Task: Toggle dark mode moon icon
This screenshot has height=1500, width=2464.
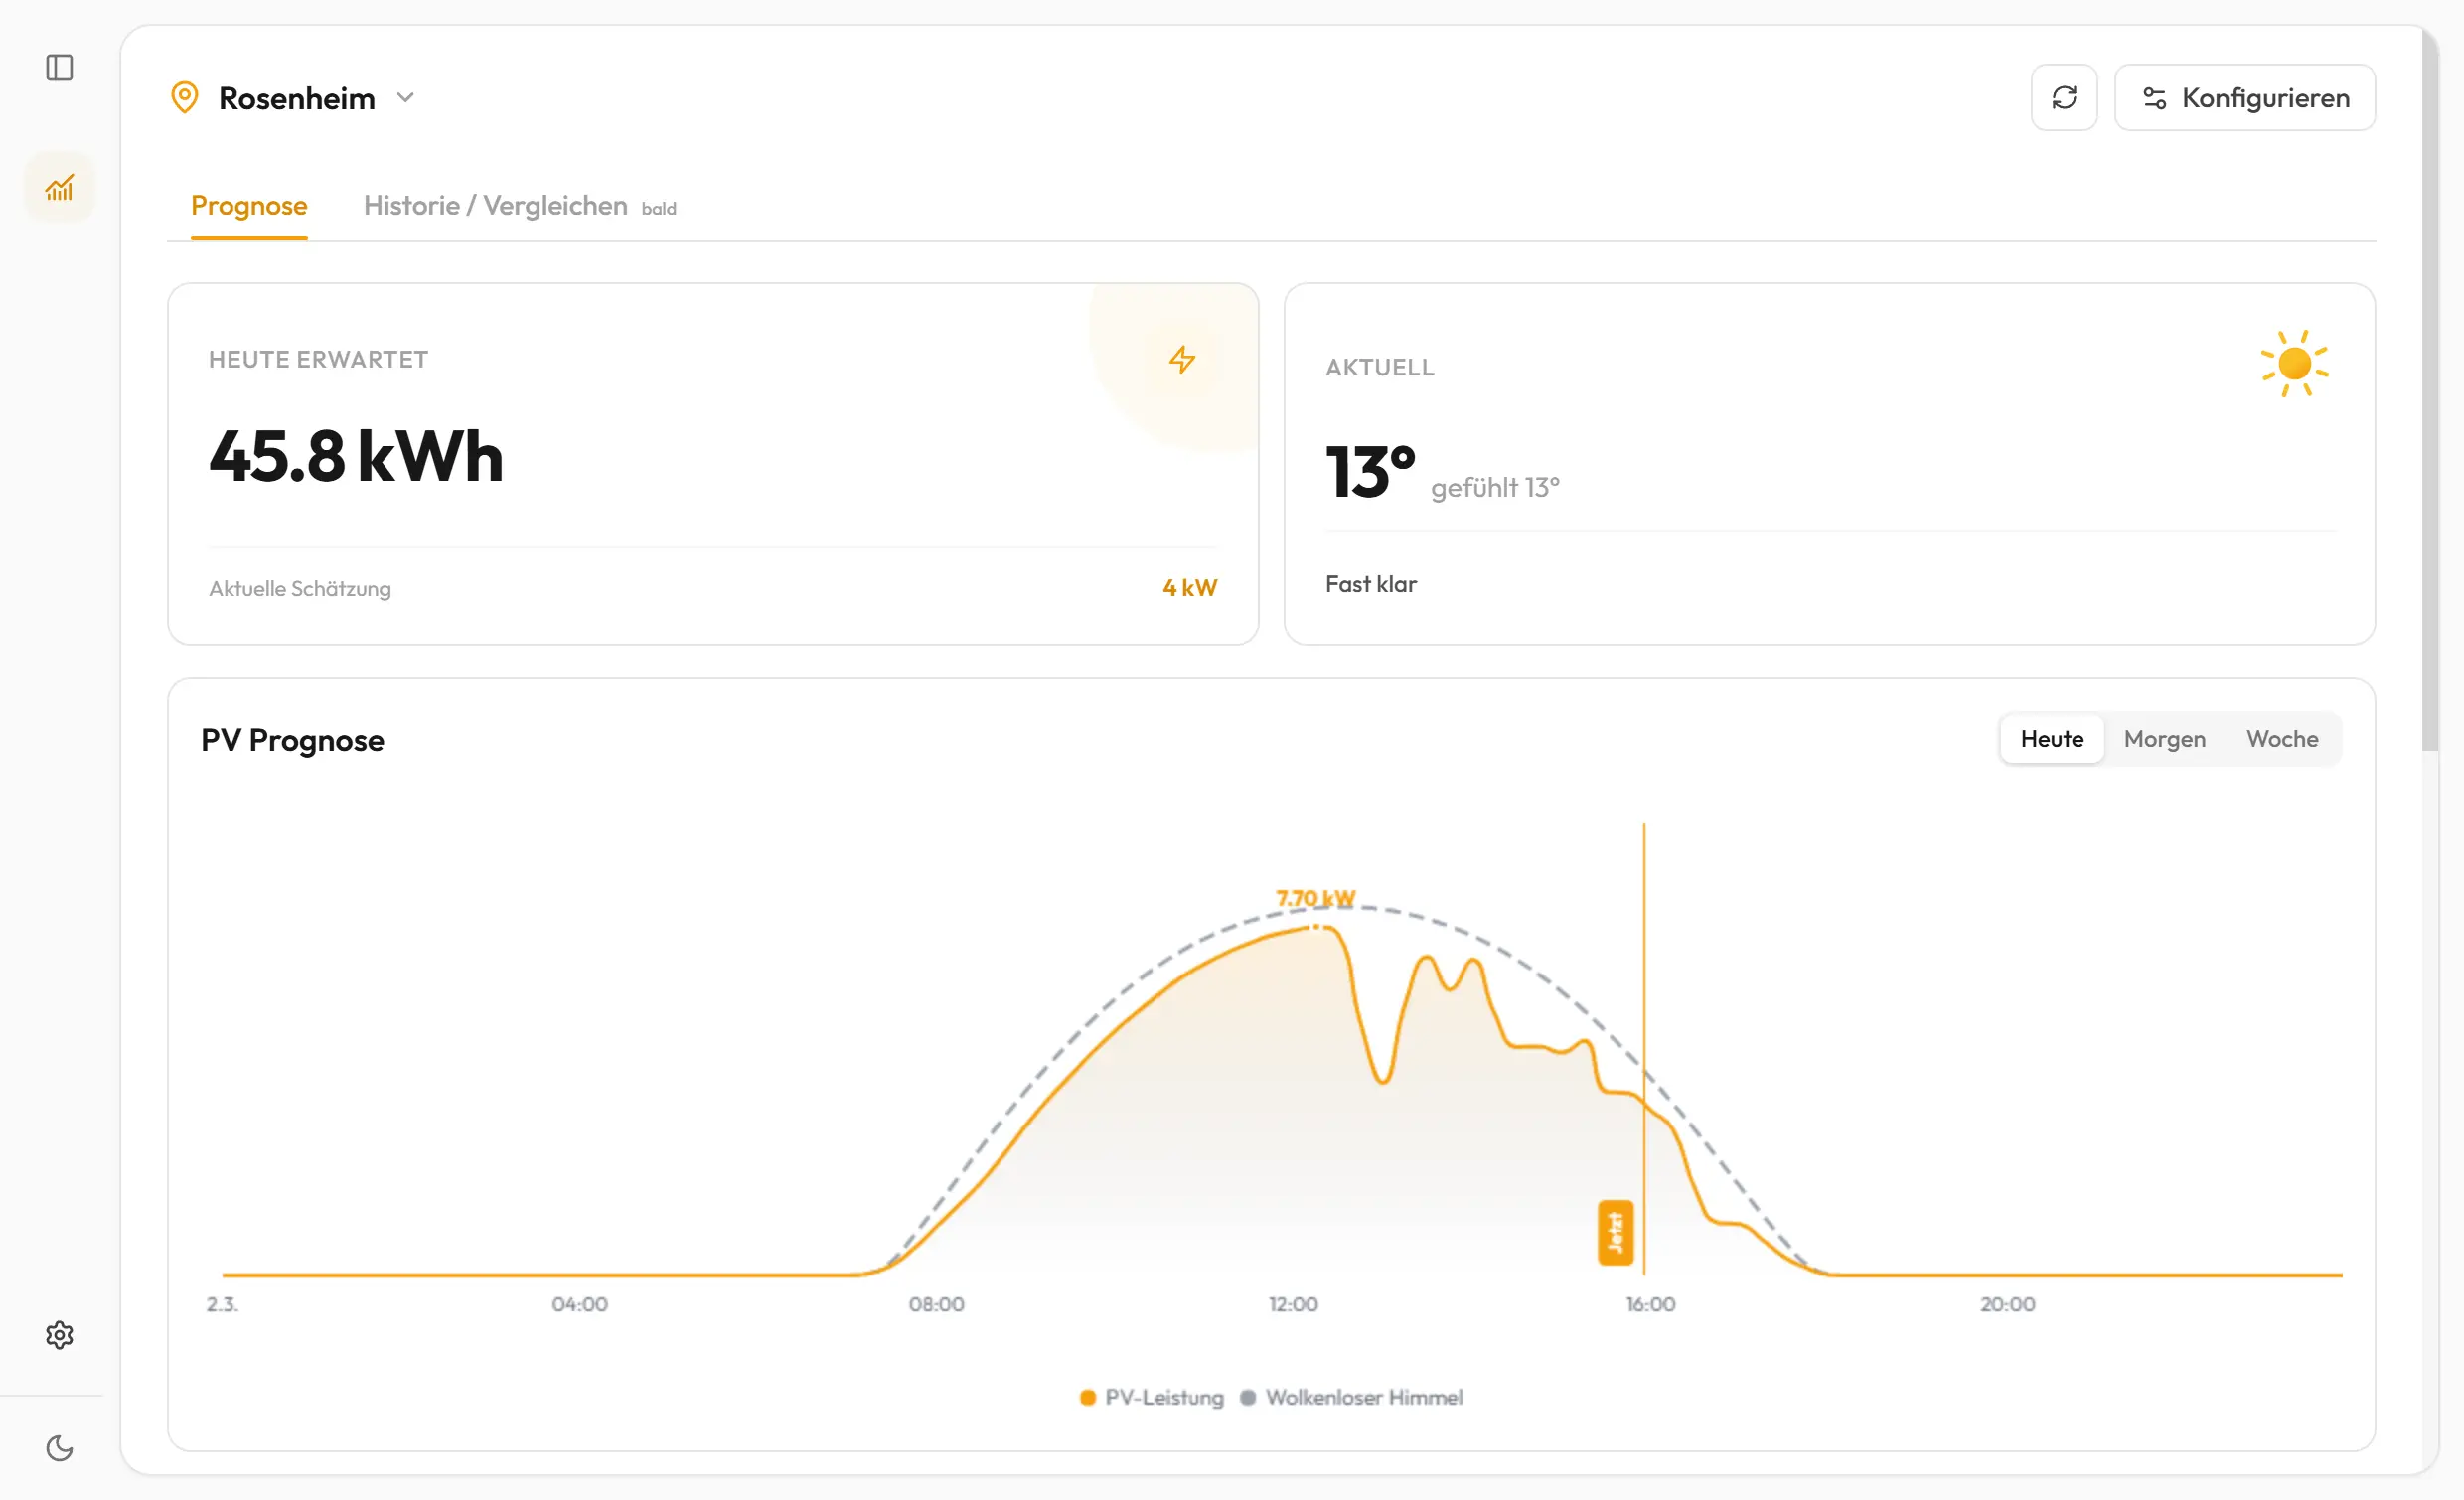Action: click(60, 1448)
